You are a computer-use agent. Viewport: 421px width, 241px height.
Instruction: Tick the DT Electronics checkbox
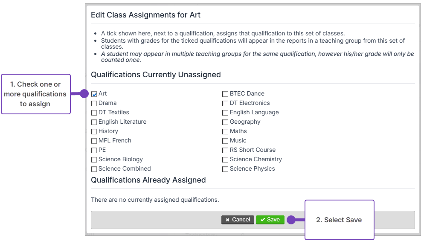coord(225,103)
